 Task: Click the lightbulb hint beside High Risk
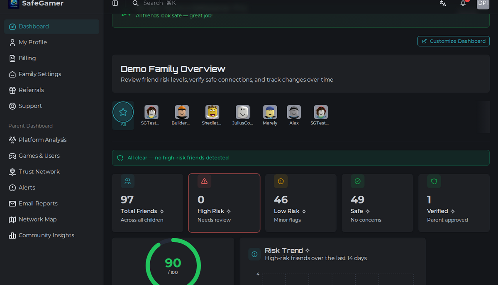click(229, 212)
